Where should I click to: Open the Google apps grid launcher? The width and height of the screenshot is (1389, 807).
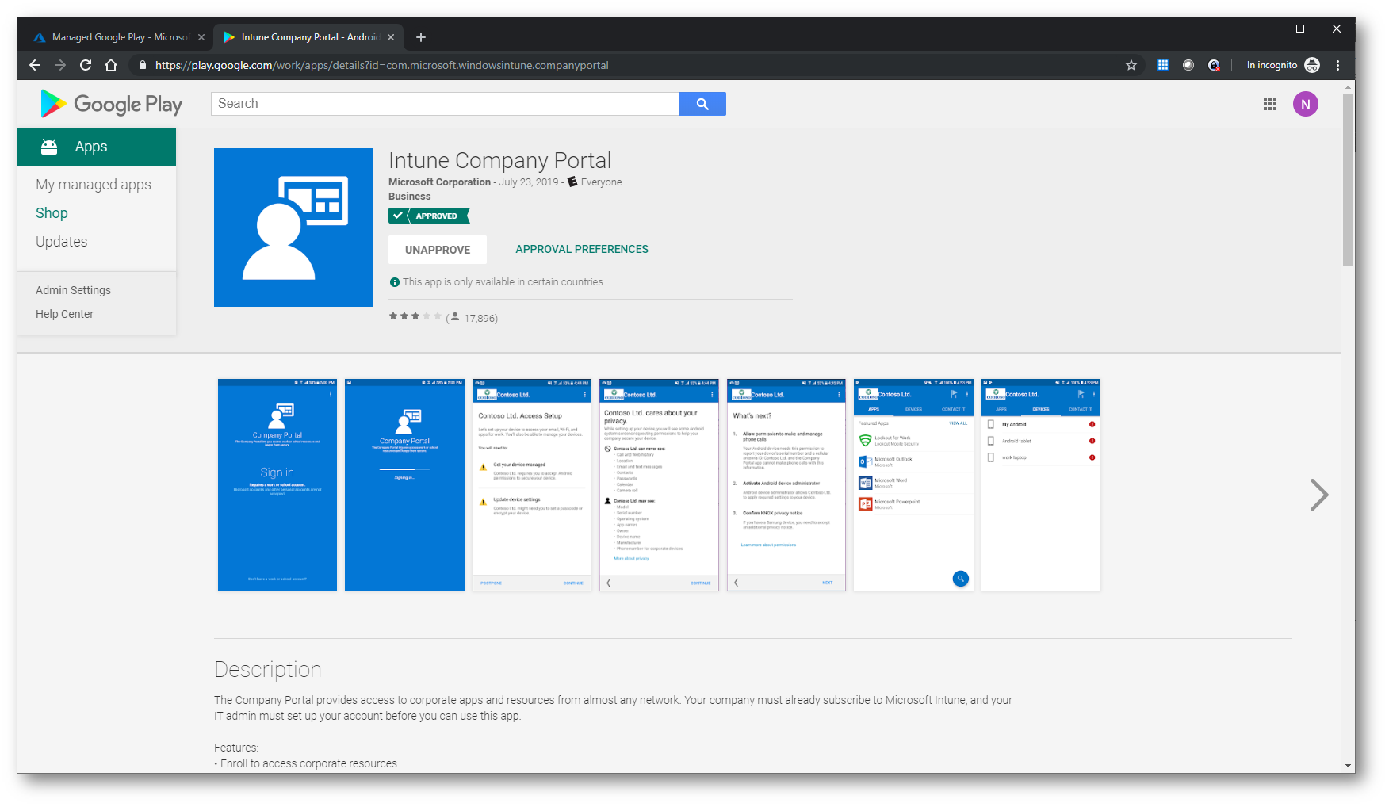point(1270,104)
